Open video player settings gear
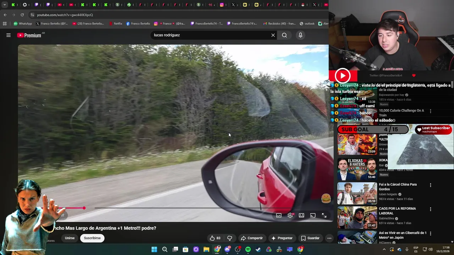 [x=290, y=215]
